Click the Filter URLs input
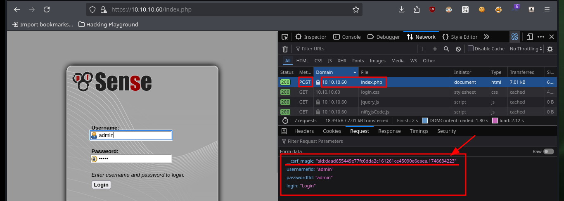 tap(355, 49)
